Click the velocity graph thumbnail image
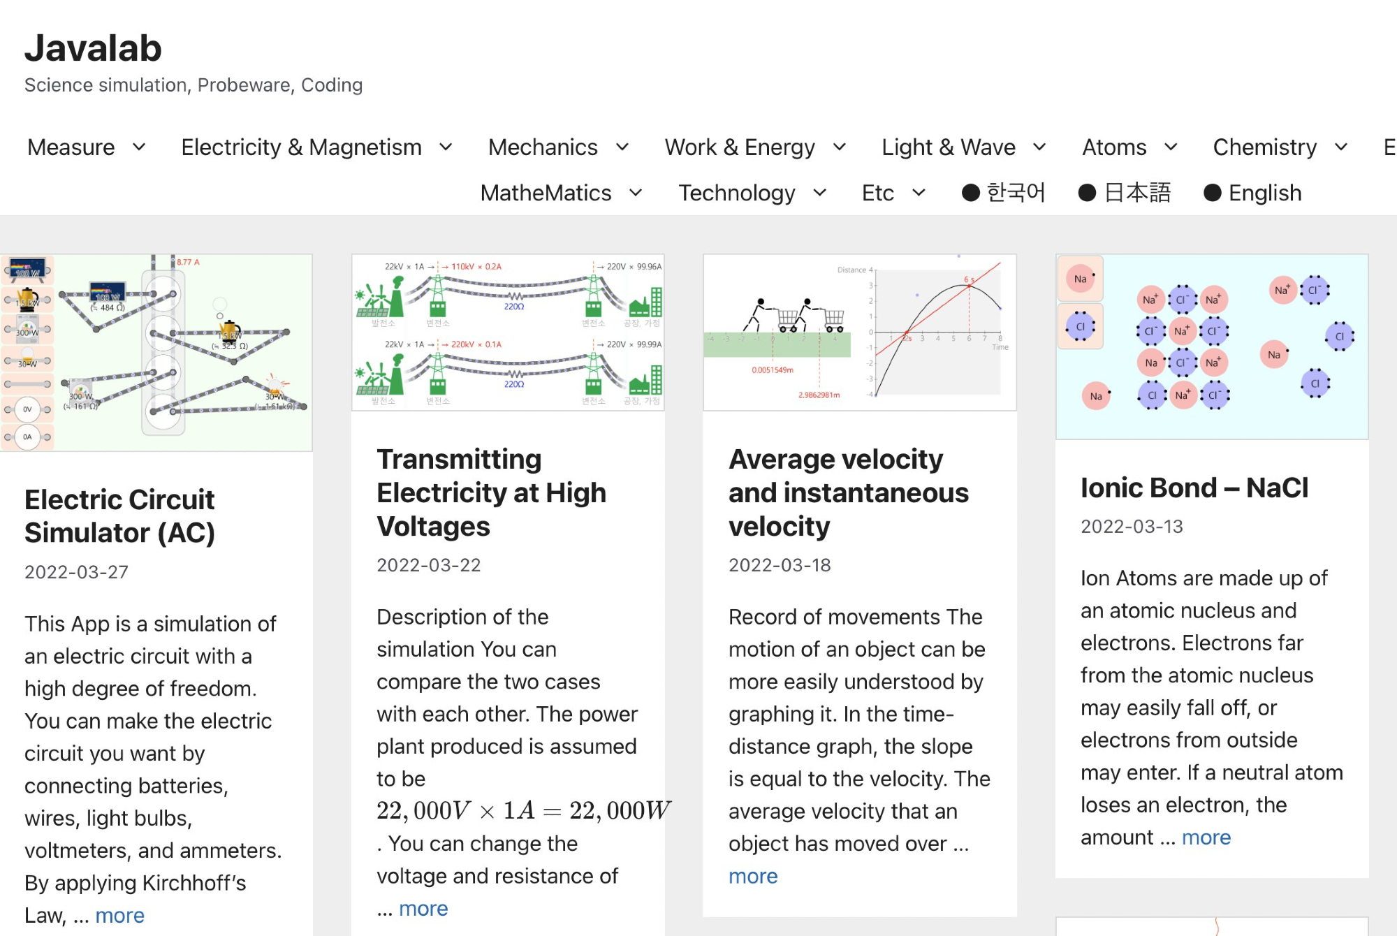This screenshot has height=936, width=1397. [x=860, y=332]
